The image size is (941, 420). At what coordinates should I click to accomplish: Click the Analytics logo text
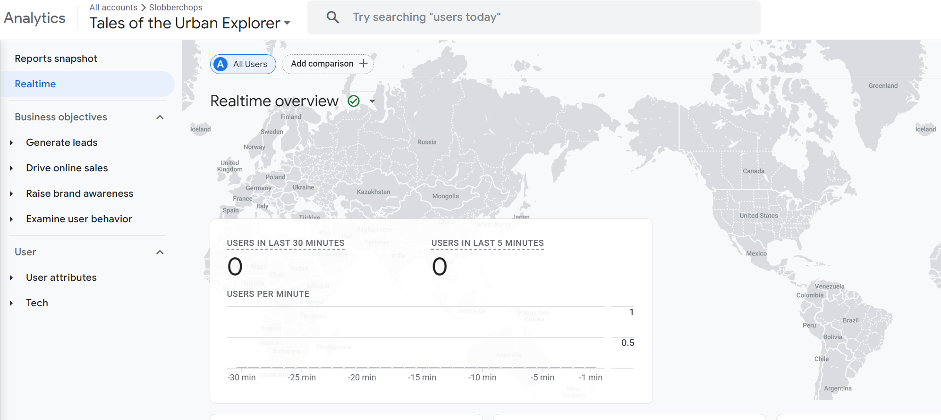(x=34, y=18)
